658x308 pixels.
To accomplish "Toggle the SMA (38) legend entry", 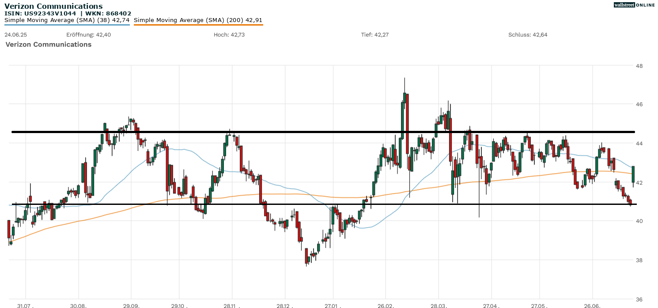I will click(x=67, y=20).
